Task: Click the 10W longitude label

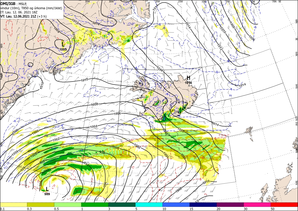Action: (204, 1)
